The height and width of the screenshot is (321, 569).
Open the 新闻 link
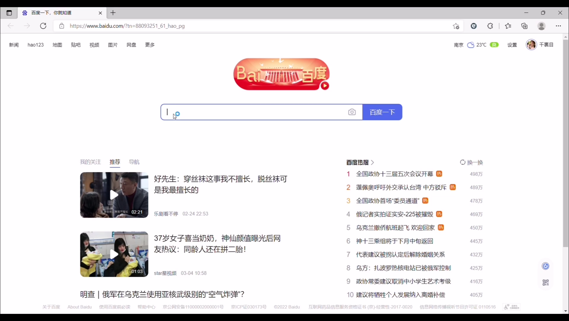tap(14, 45)
